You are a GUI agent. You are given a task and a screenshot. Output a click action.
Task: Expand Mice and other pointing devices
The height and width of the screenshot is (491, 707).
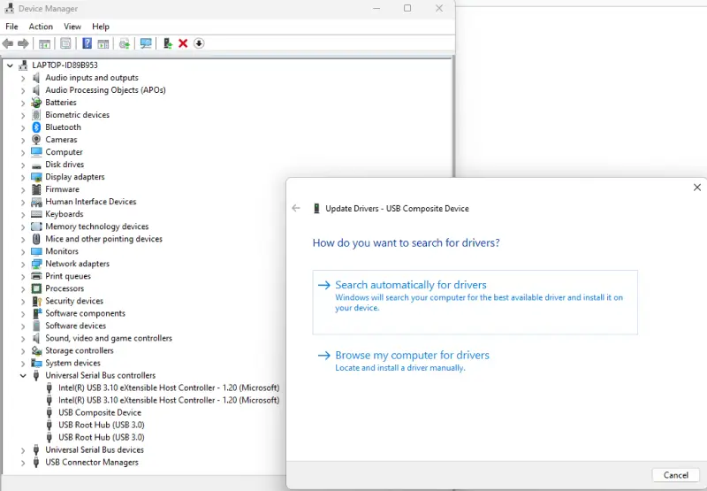[x=23, y=239]
